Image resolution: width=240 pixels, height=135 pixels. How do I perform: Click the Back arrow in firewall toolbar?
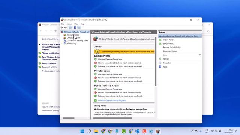pos(62,28)
